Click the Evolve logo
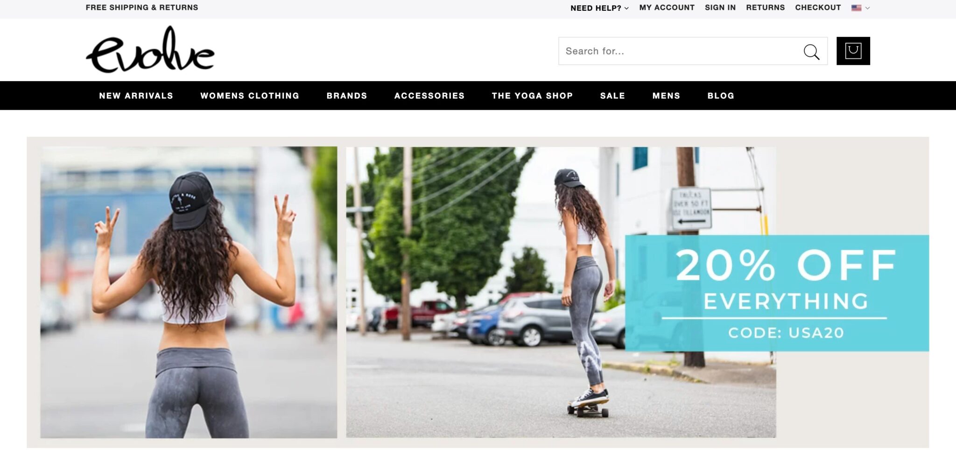 click(150, 49)
